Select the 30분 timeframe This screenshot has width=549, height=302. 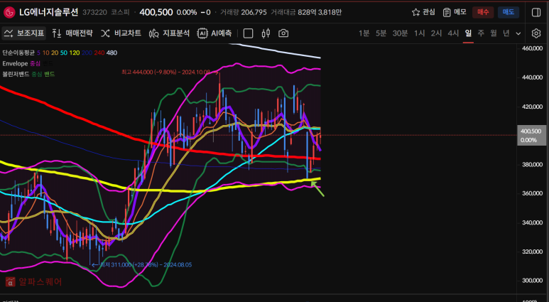point(400,33)
